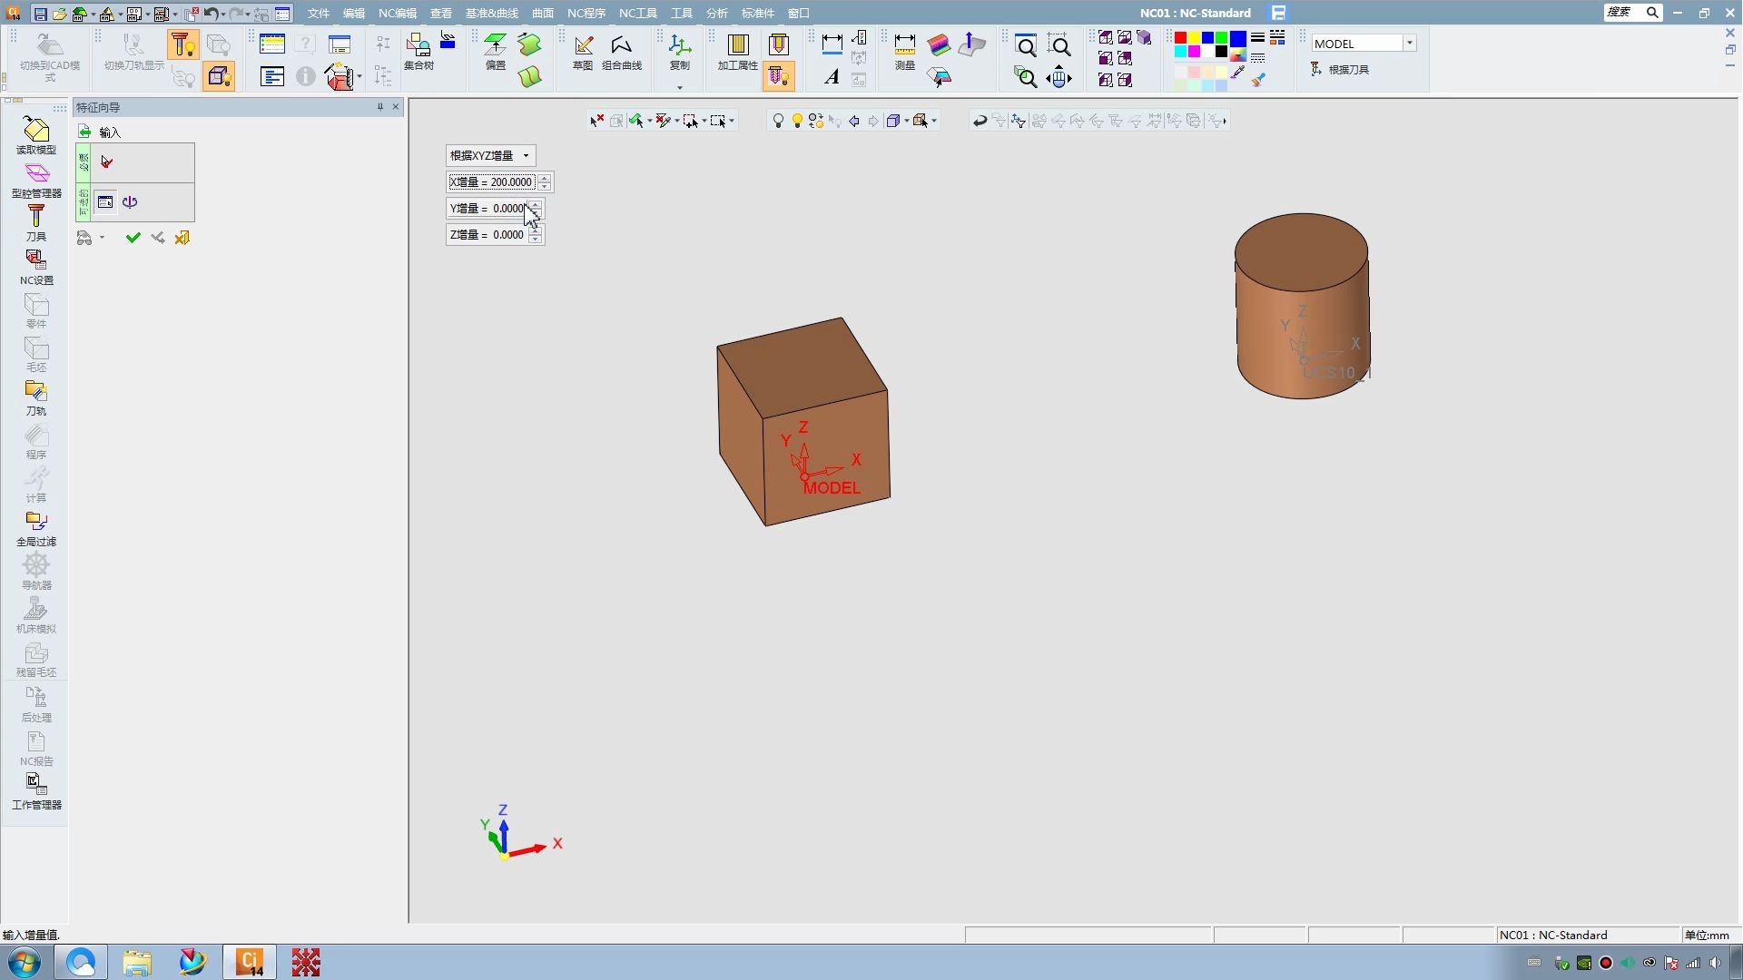Image resolution: width=1743 pixels, height=980 pixels.
Task: Open the 加工属性 (machining attributes) icon
Action: click(737, 51)
